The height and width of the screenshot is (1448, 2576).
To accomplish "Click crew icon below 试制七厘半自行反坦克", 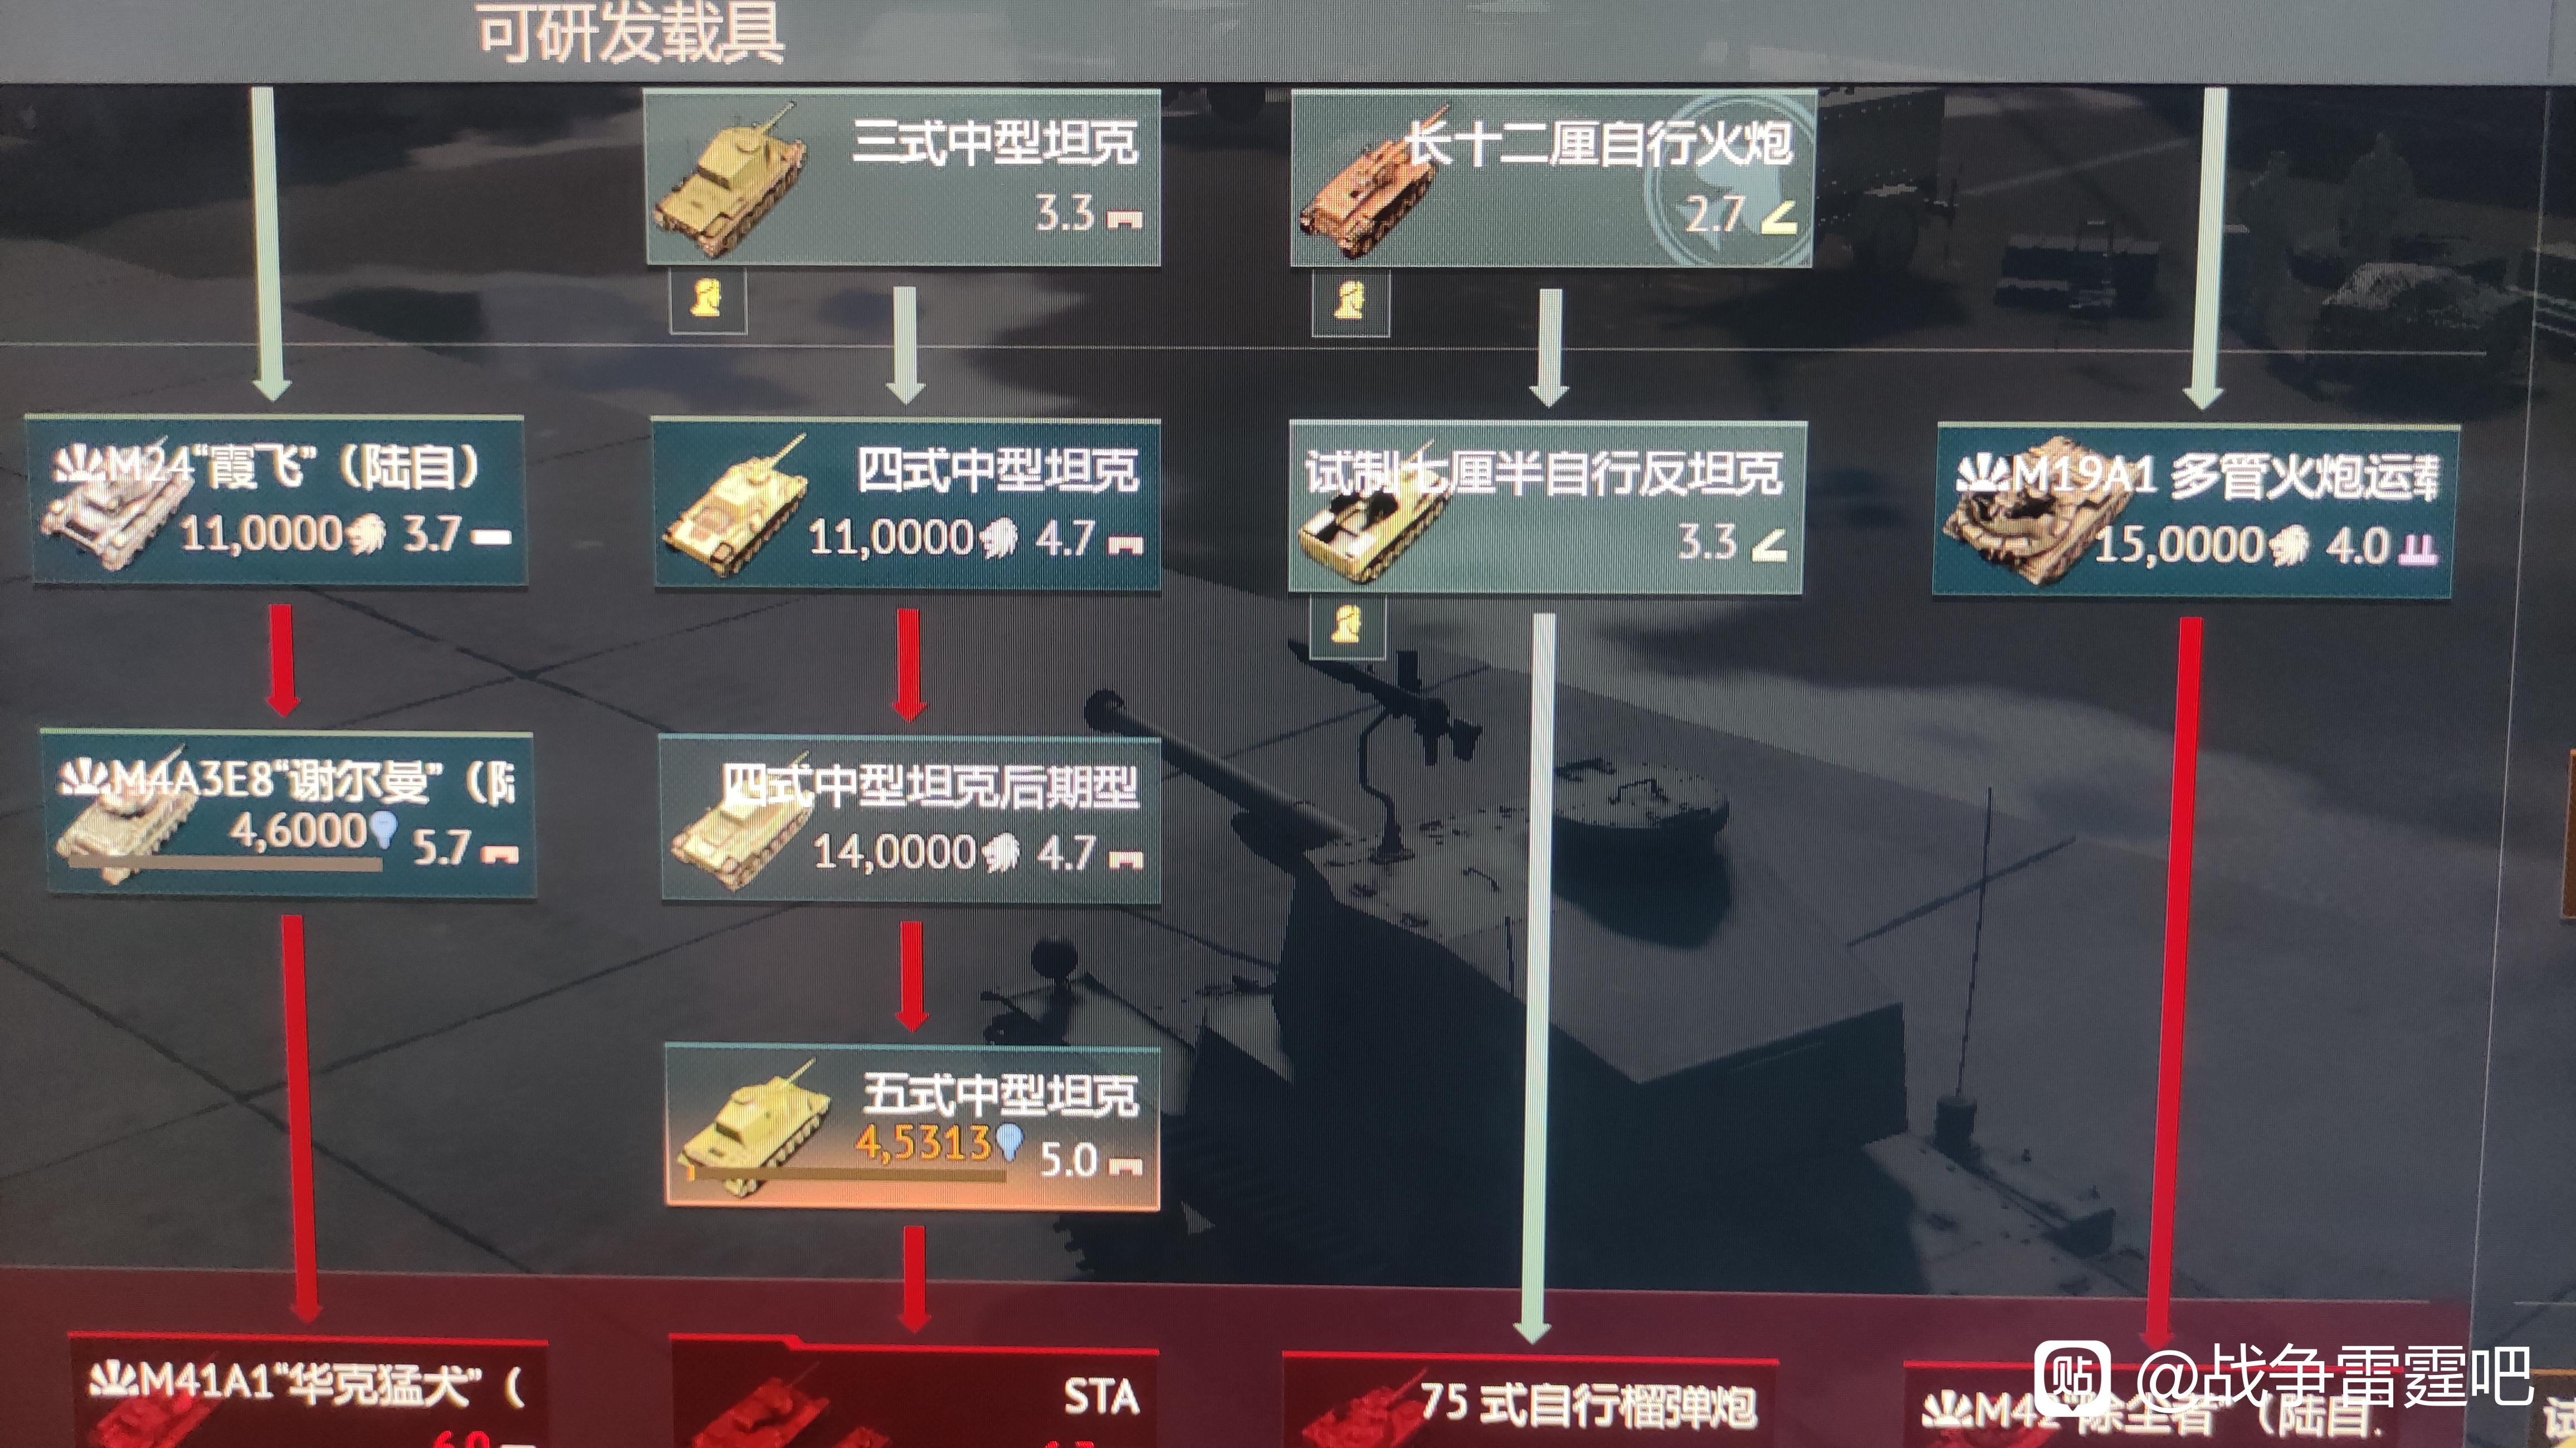I will (x=1347, y=626).
